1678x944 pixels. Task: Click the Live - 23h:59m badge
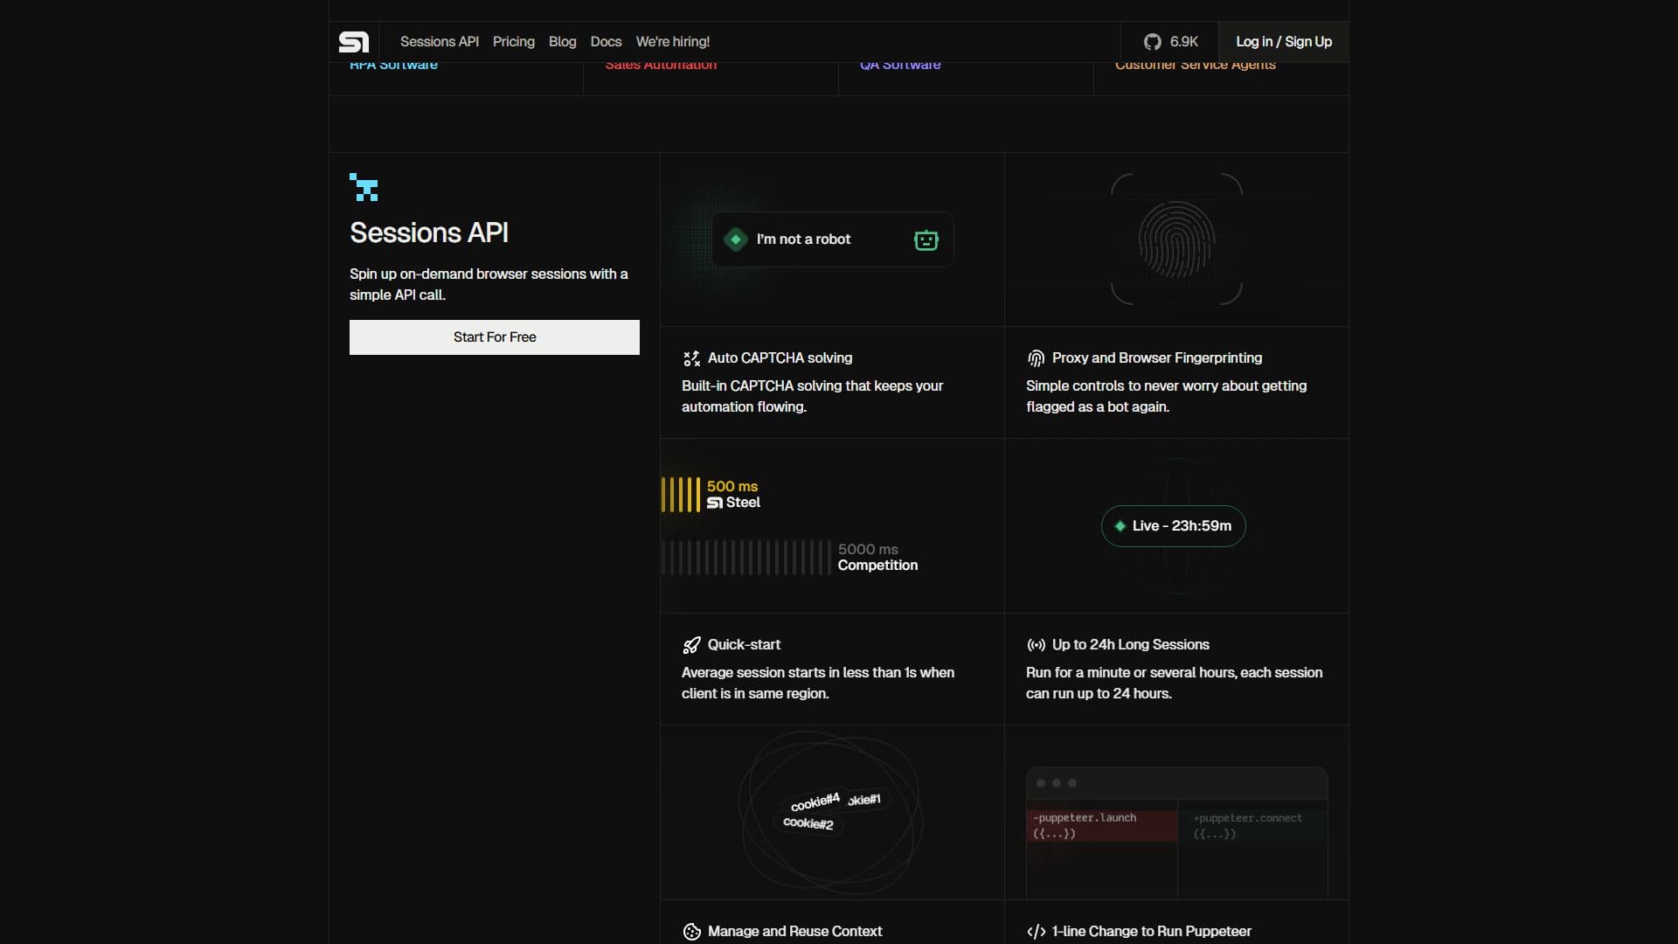(1174, 526)
